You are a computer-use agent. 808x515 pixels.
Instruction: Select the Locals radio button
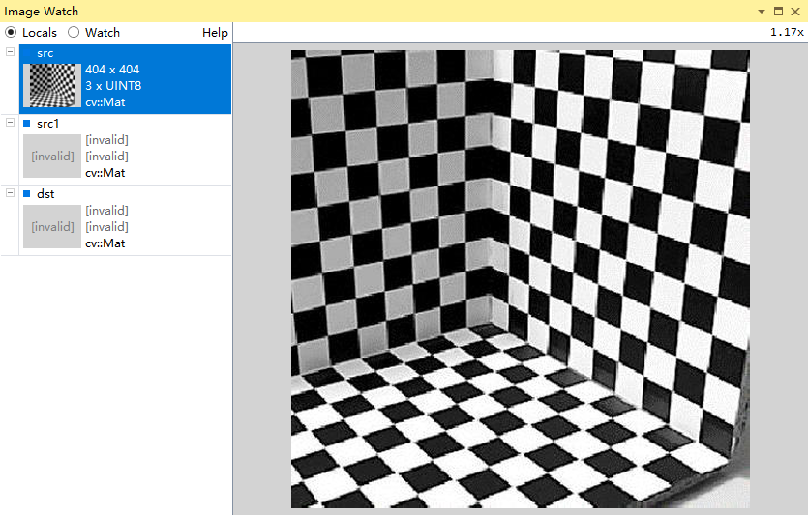pyautogui.click(x=11, y=33)
